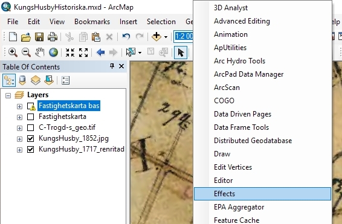The height and width of the screenshot is (224, 342).
Task: Click the Clear Selected Features icon
Action: click(150, 52)
